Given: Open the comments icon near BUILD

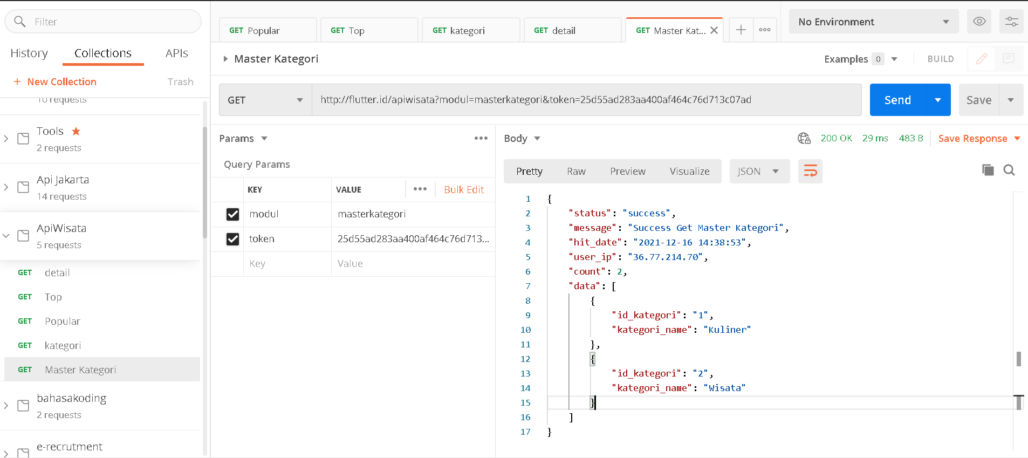Looking at the screenshot, I should pos(1009,59).
